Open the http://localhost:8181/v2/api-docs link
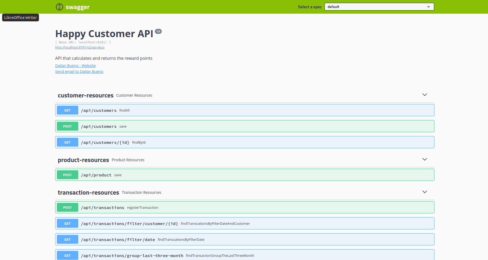 tap(80, 47)
